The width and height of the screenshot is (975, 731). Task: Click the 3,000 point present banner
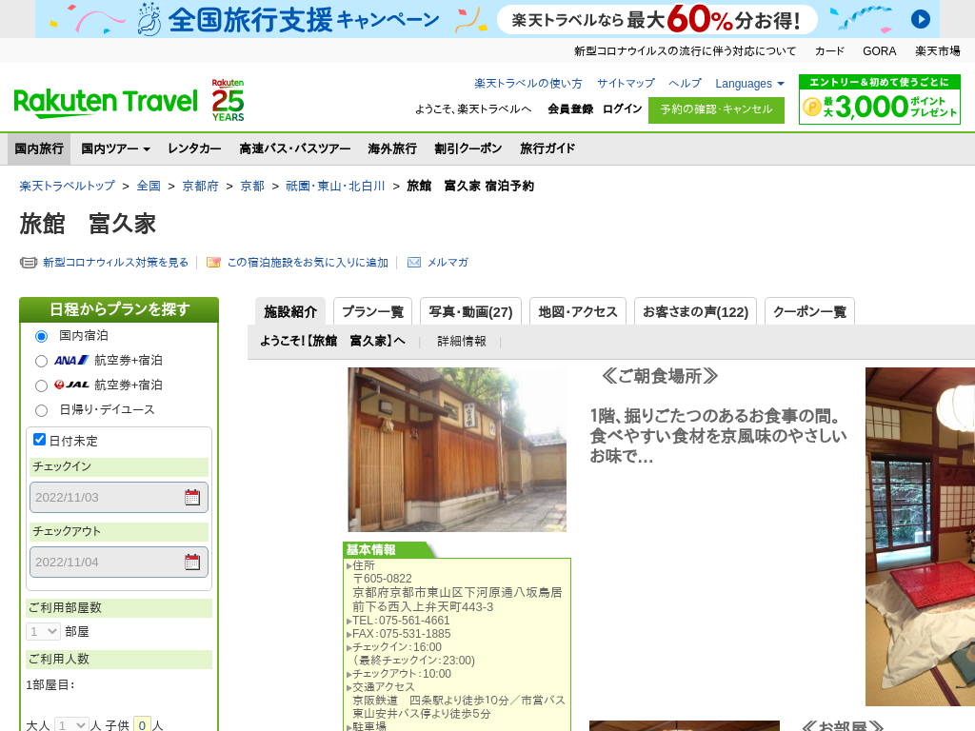point(879,99)
